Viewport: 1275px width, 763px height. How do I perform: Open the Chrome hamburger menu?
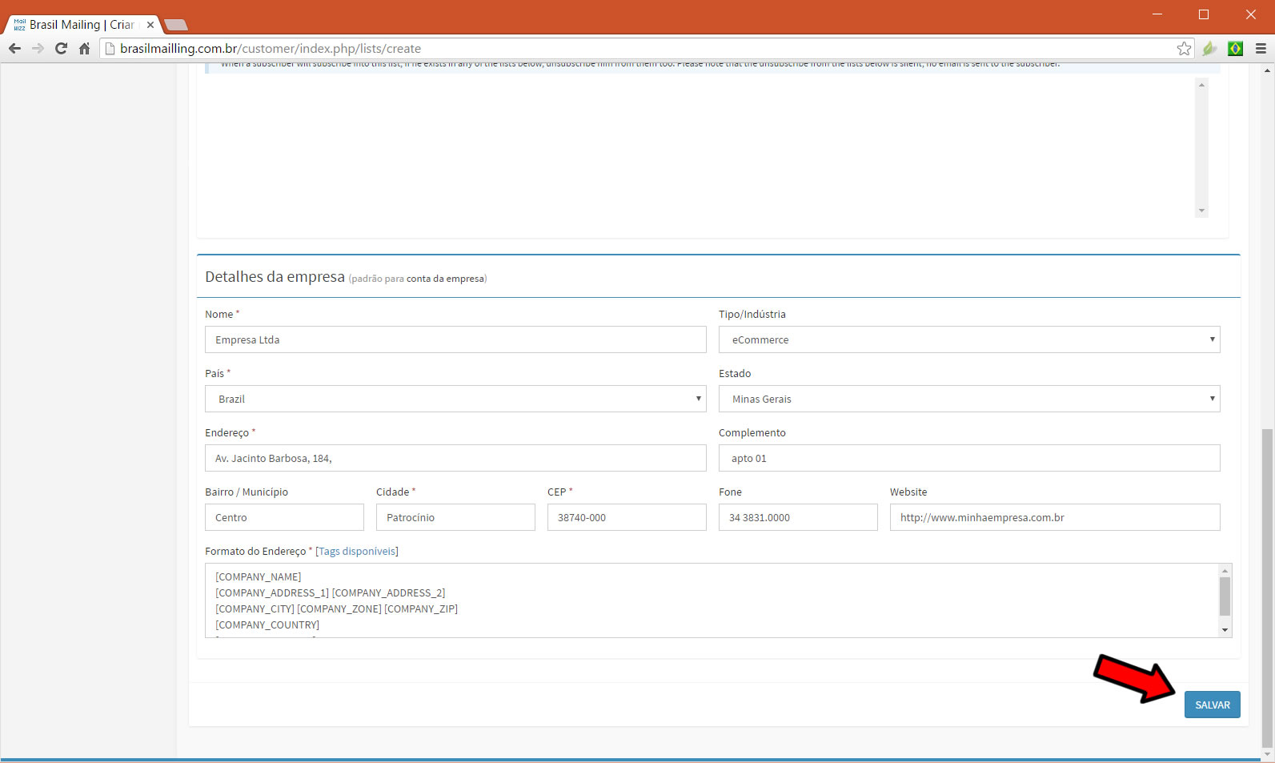point(1261,49)
